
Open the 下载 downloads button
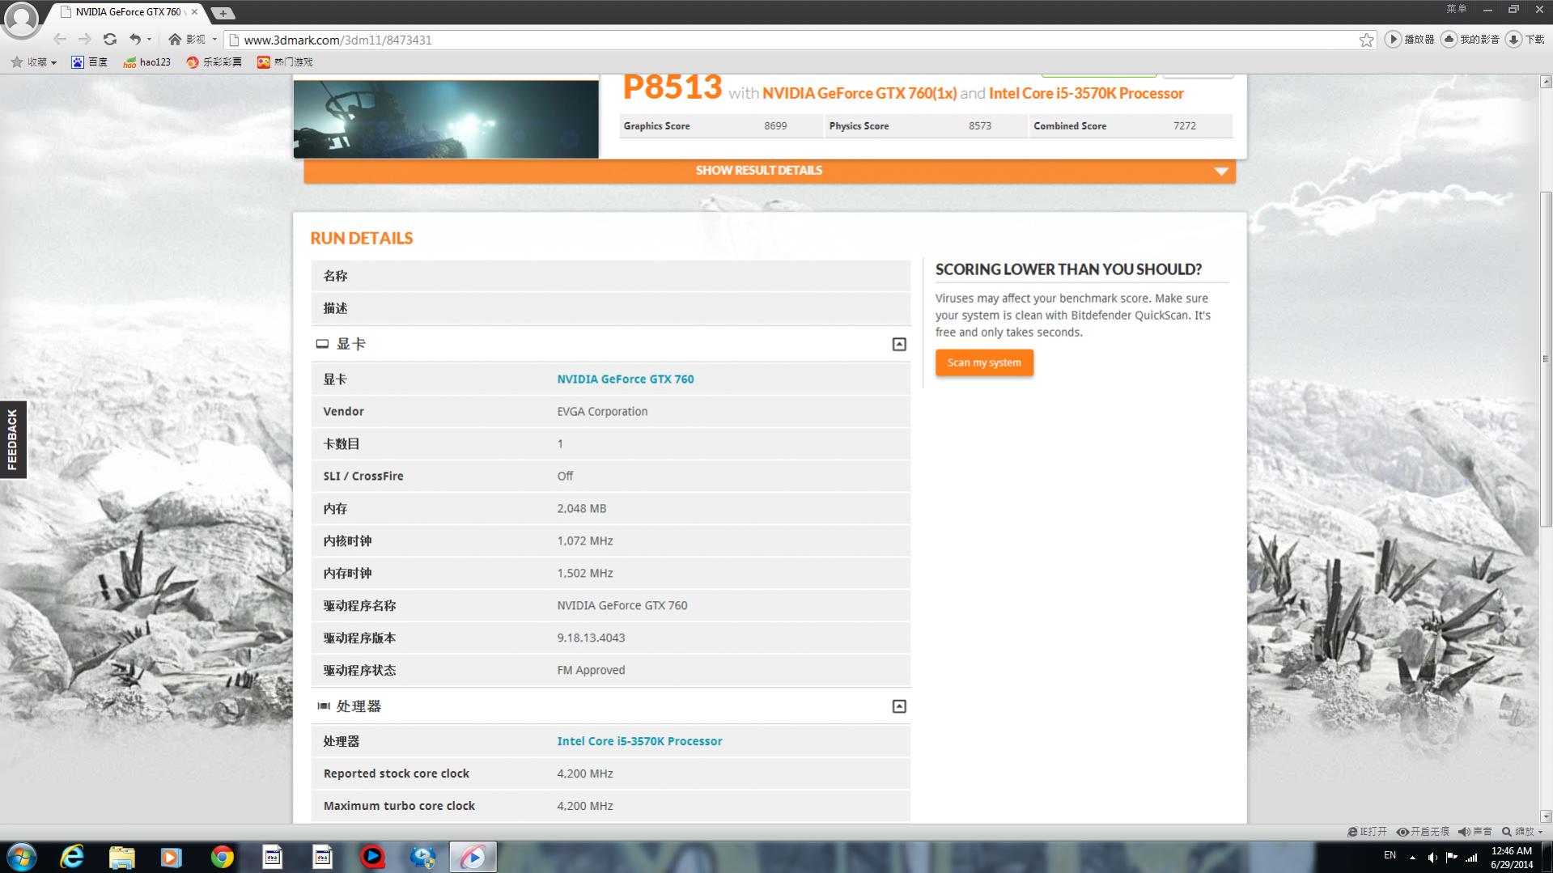coord(1525,39)
